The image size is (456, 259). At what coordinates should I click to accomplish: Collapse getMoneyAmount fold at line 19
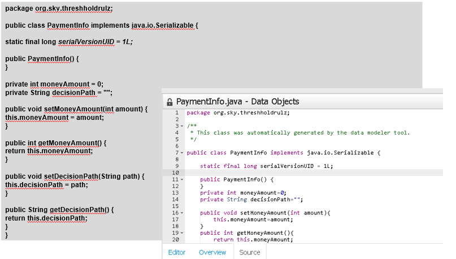tap(182, 233)
